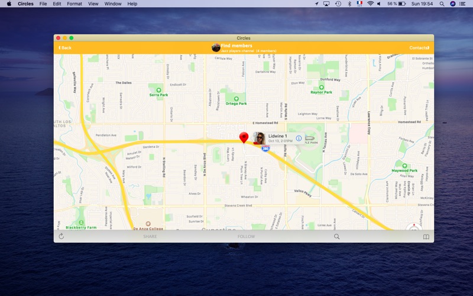473x296 pixels.
Task: Open the View menu
Action: (93, 4)
